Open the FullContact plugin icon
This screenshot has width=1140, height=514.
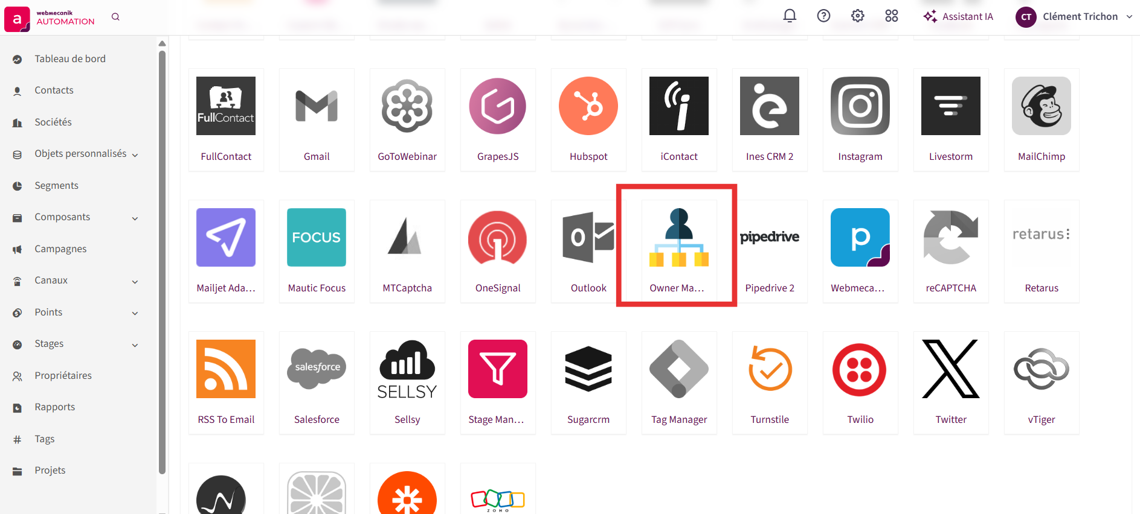[x=226, y=106]
